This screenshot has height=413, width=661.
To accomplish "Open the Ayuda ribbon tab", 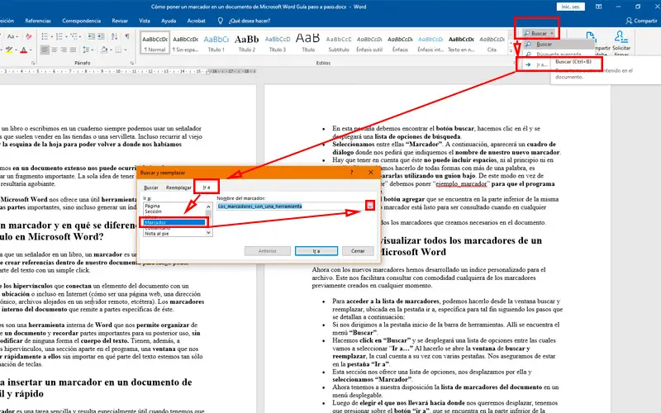I will (169, 21).
